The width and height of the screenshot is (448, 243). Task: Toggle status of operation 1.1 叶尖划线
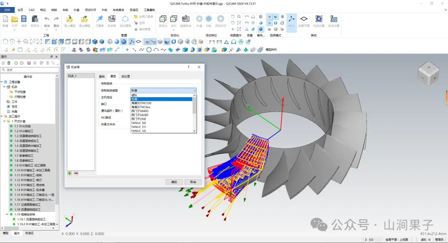tap(11, 126)
